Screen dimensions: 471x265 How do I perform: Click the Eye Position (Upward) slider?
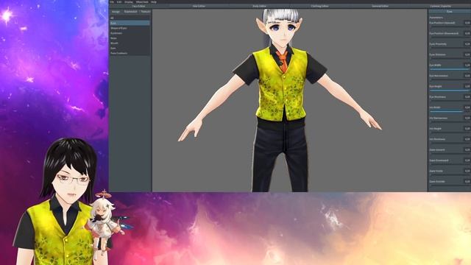[450, 26]
